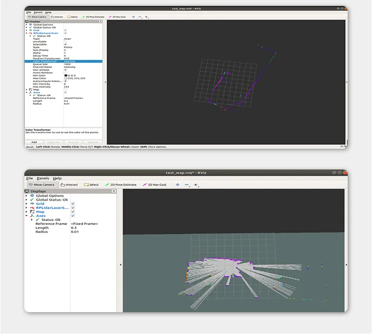Collapse RPLidarLaserScan in upper Displays tree
The image size is (372, 334).
click(x=26, y=33)
